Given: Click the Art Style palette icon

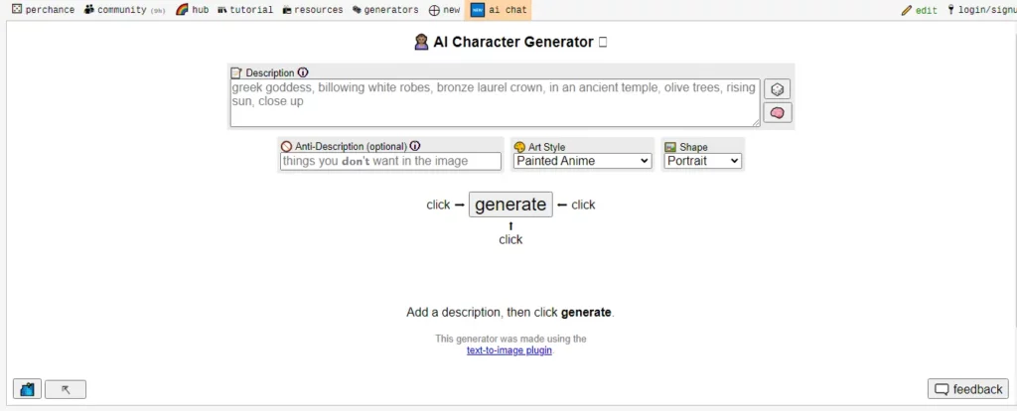Looking at the screenshot, I should coord(519,147).
